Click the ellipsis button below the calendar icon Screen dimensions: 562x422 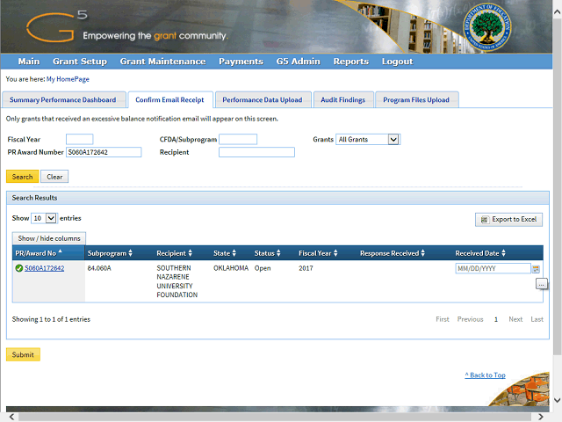(x=541, y=284)
